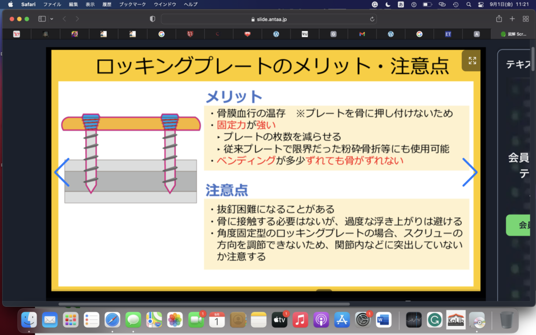The width and height of the screenshot is (536, 335).
Task: Toggle Focus mode moon icon
Action: click(x=388, y=4)
